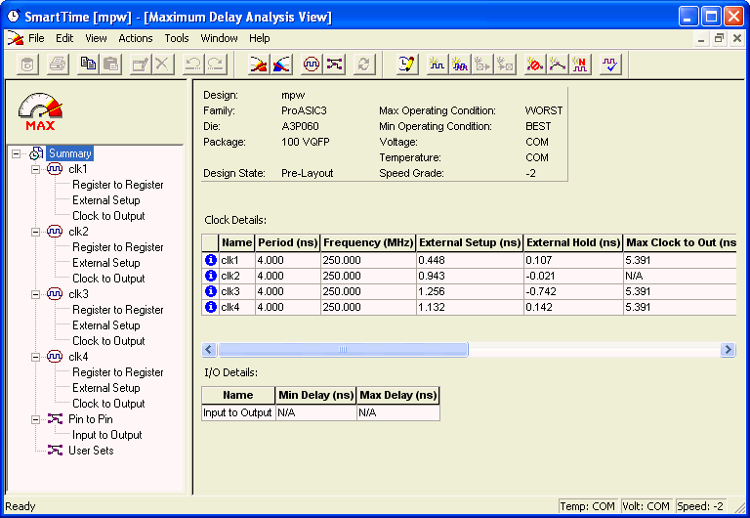Open the Window menu
The height and width of the screenshot is (518, 750).
(219, 38)
